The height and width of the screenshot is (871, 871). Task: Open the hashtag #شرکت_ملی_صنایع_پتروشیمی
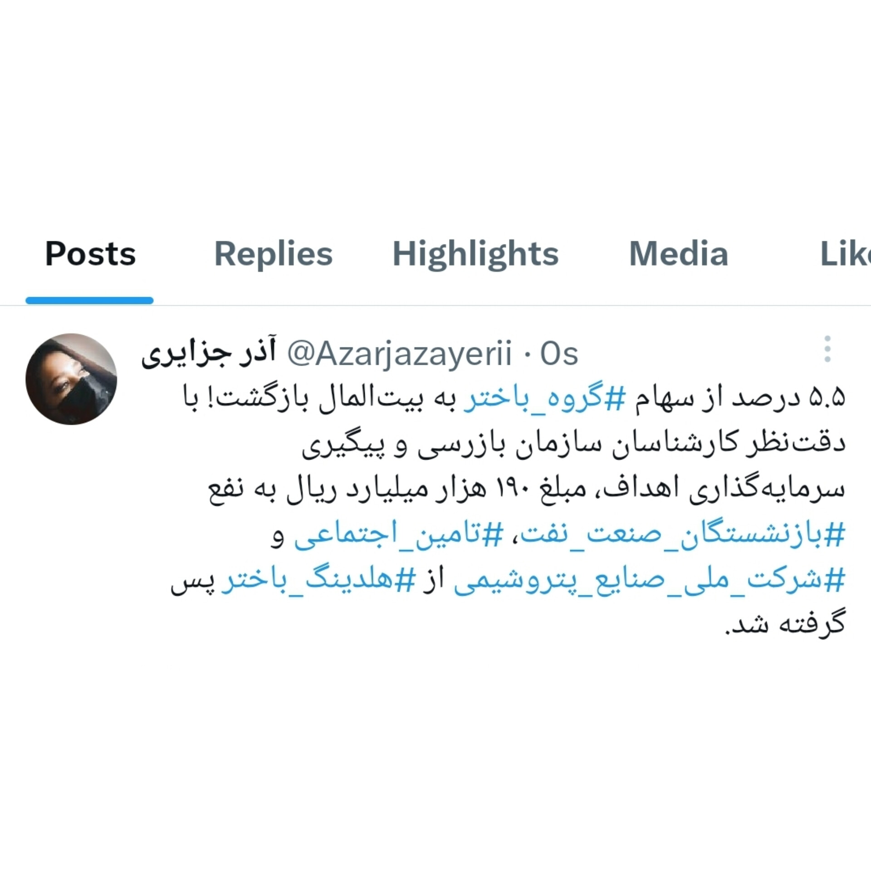649,580
